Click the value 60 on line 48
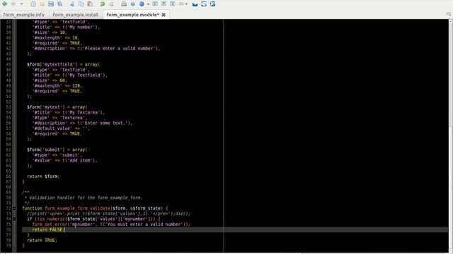This screenshot has height=254, width=453. pyautogui.click(x=62, y=80)
